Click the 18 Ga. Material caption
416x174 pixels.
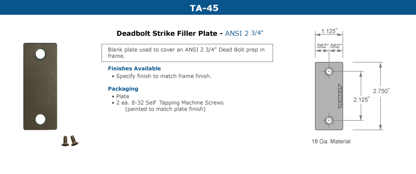click(x=331, y=142)
